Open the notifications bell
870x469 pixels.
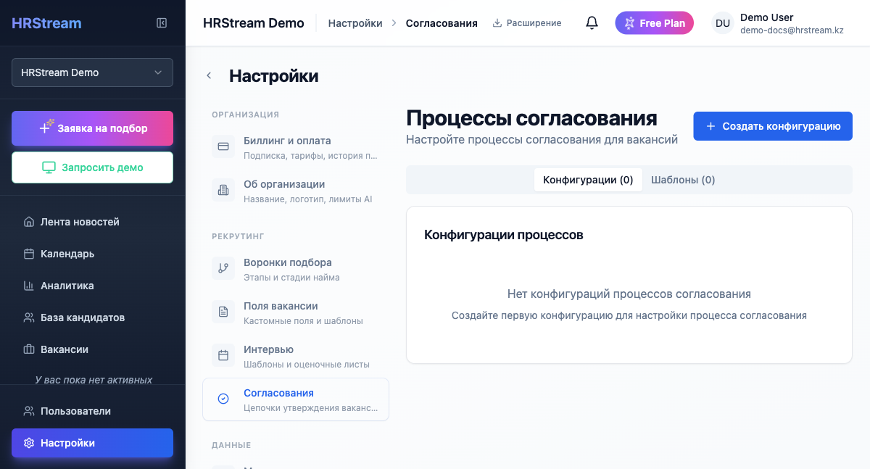coord(592,22)
